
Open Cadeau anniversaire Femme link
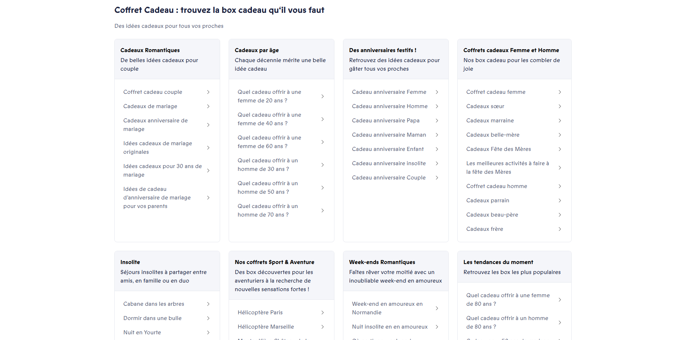(x=396, y=92)
